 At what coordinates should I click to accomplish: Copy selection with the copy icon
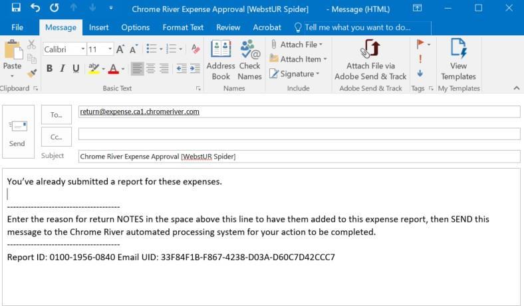click(32, 58)
